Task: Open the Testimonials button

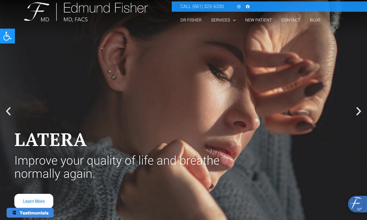Action: click(x=30, y=213)
